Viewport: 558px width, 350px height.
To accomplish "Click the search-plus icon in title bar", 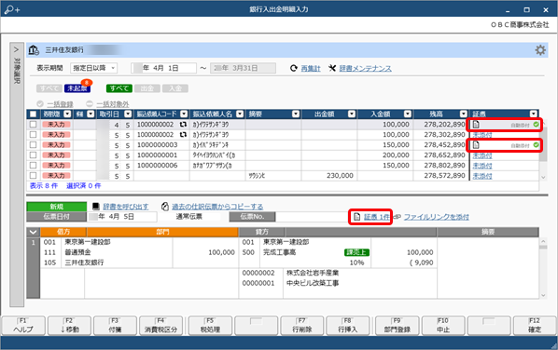I will (x=12, y=9).
